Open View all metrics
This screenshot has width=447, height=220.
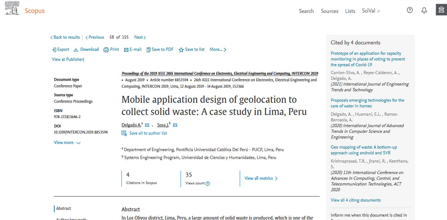point(261,178)
